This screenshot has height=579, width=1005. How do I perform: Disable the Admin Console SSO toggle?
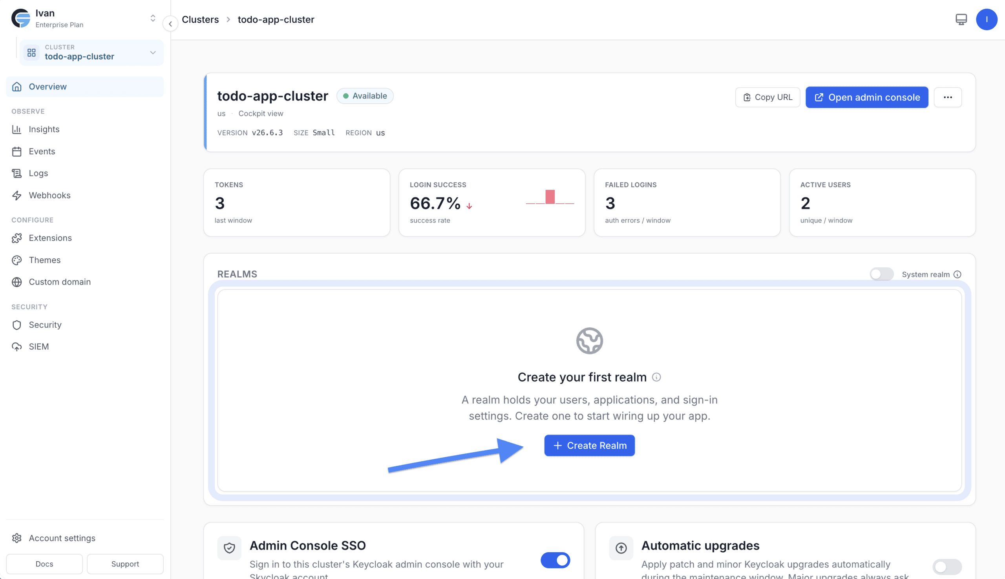point(555,560)
